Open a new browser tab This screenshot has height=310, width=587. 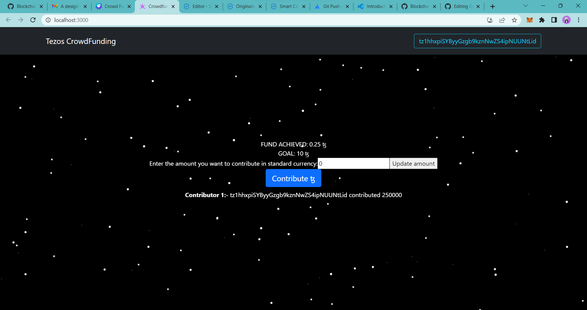493,6
